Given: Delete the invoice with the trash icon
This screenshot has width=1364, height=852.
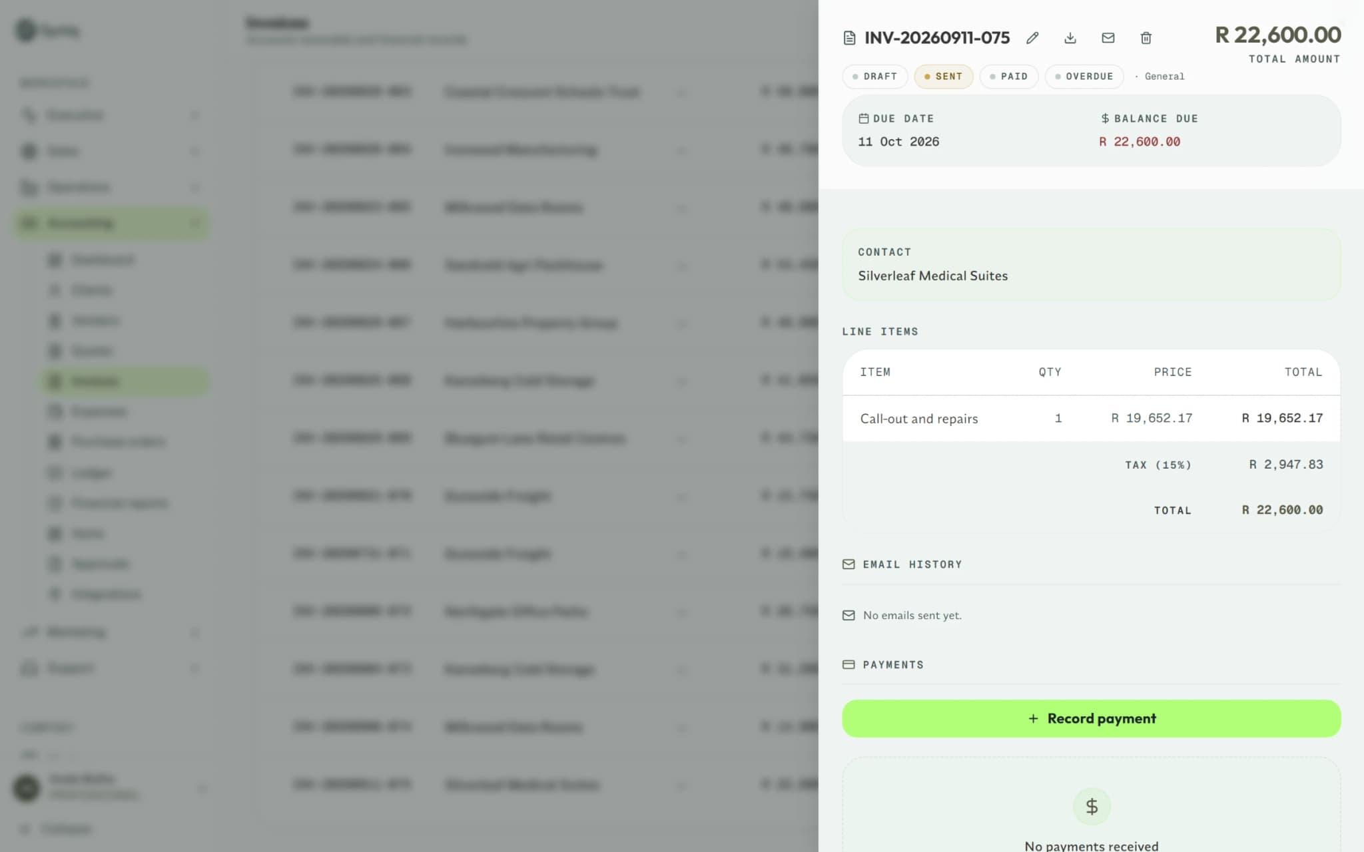Looking at the screenshot, I should (x=1146, y=38).
